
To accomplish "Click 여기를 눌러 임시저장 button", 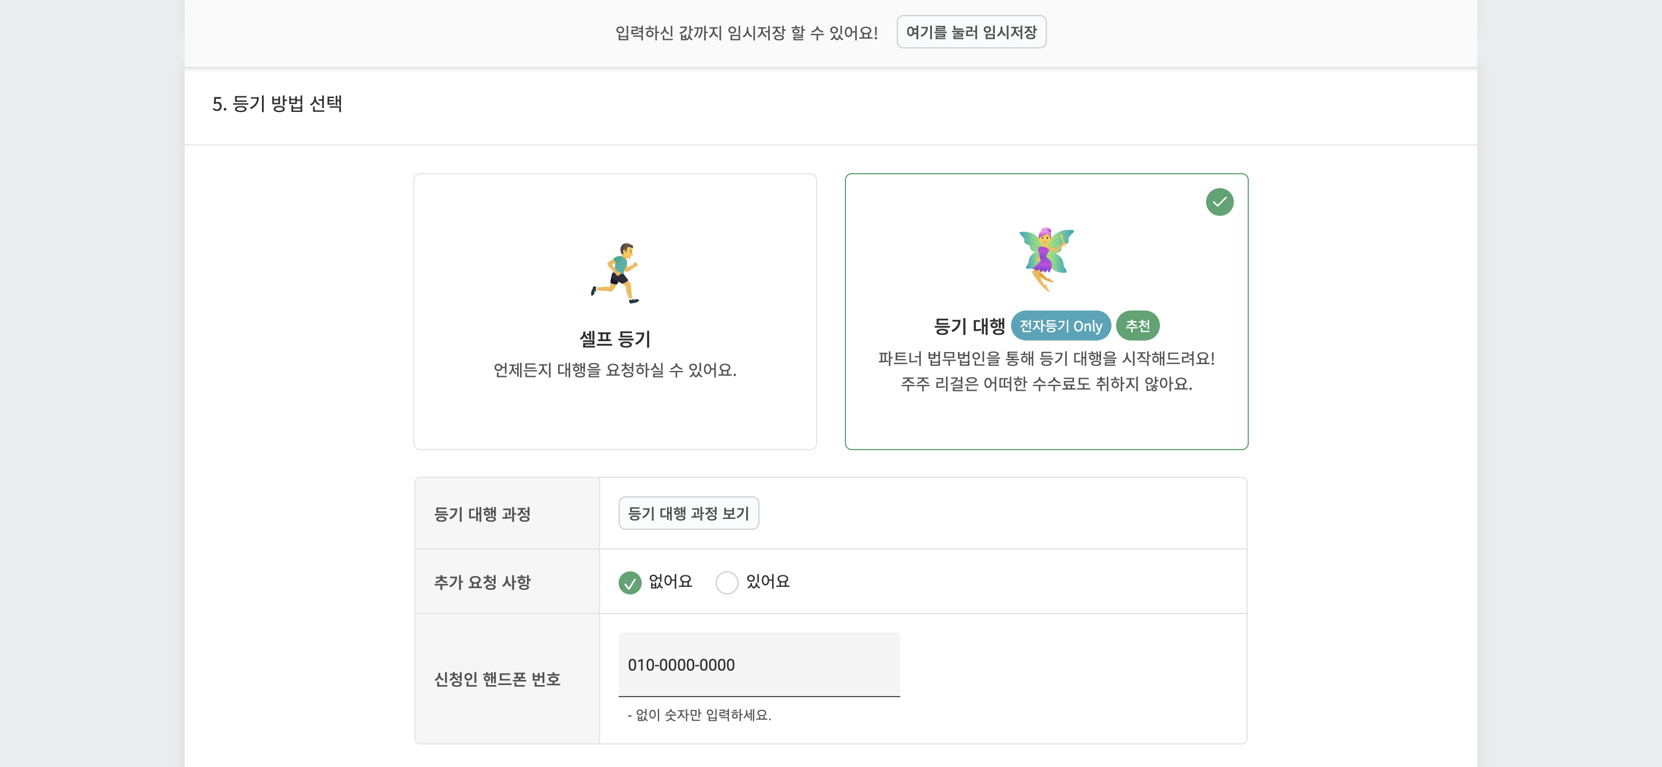I will tap(971, 32).
